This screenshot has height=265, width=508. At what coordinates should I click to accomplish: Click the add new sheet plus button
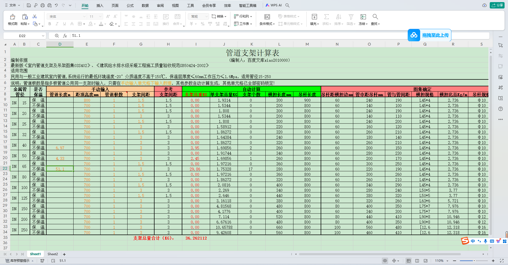click(x=64, y=254)
